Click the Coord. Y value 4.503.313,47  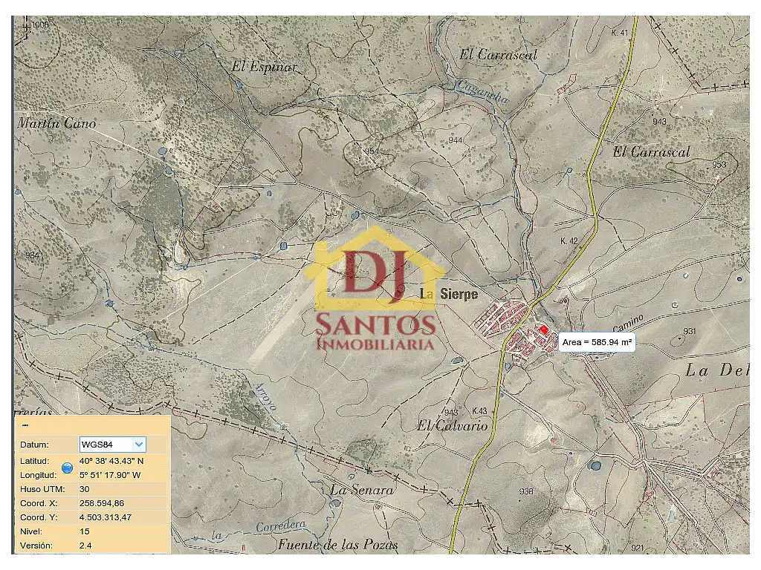pos(106,517)
